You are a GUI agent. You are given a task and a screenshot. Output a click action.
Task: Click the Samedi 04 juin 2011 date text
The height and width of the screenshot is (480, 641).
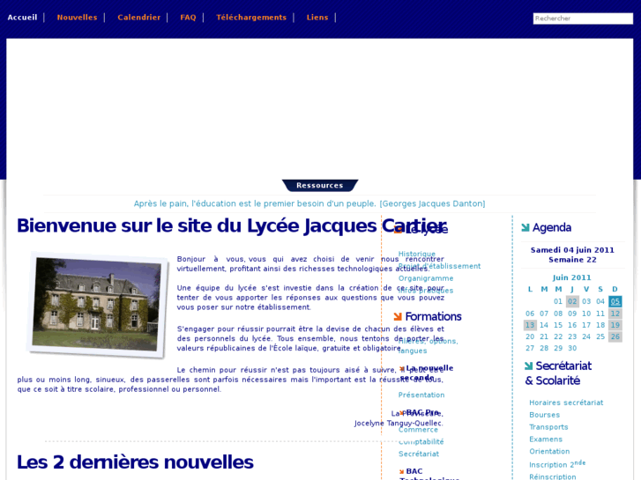click(572, 250)
